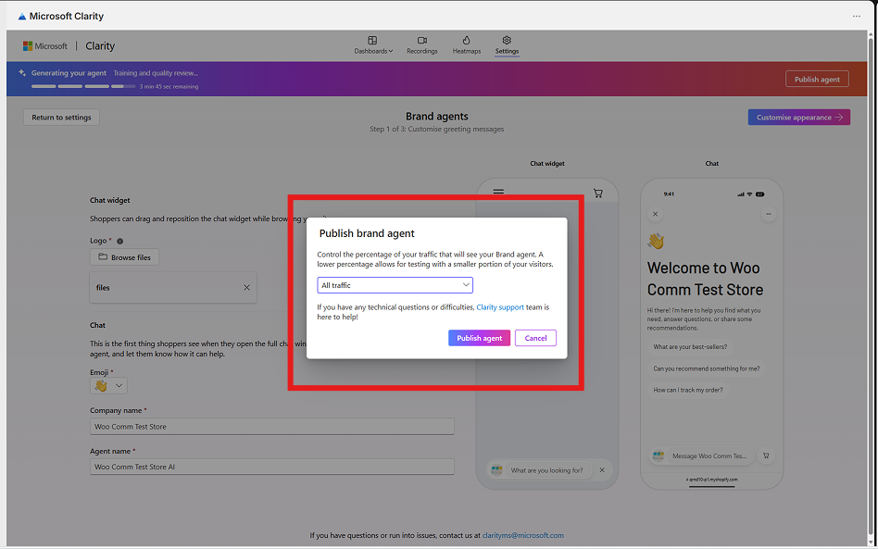This screenshot has height=549, width=878.
Task: Expand the Emoji dropdown
Action: pyautogui.click(x=108, y=385)
